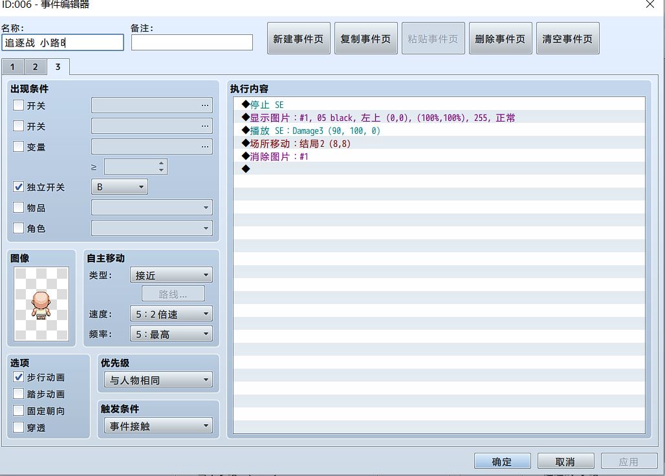
Task: Select the 停止 SE command line
Action: [439, 104]
